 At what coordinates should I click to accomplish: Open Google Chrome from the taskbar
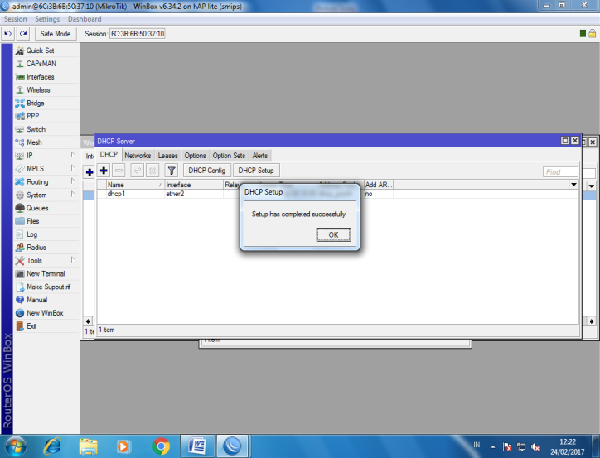pyautogui.click(x=161, y=446)
